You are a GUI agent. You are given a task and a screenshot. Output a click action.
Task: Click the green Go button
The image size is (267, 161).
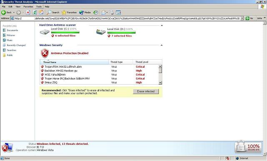coord(250,18)
